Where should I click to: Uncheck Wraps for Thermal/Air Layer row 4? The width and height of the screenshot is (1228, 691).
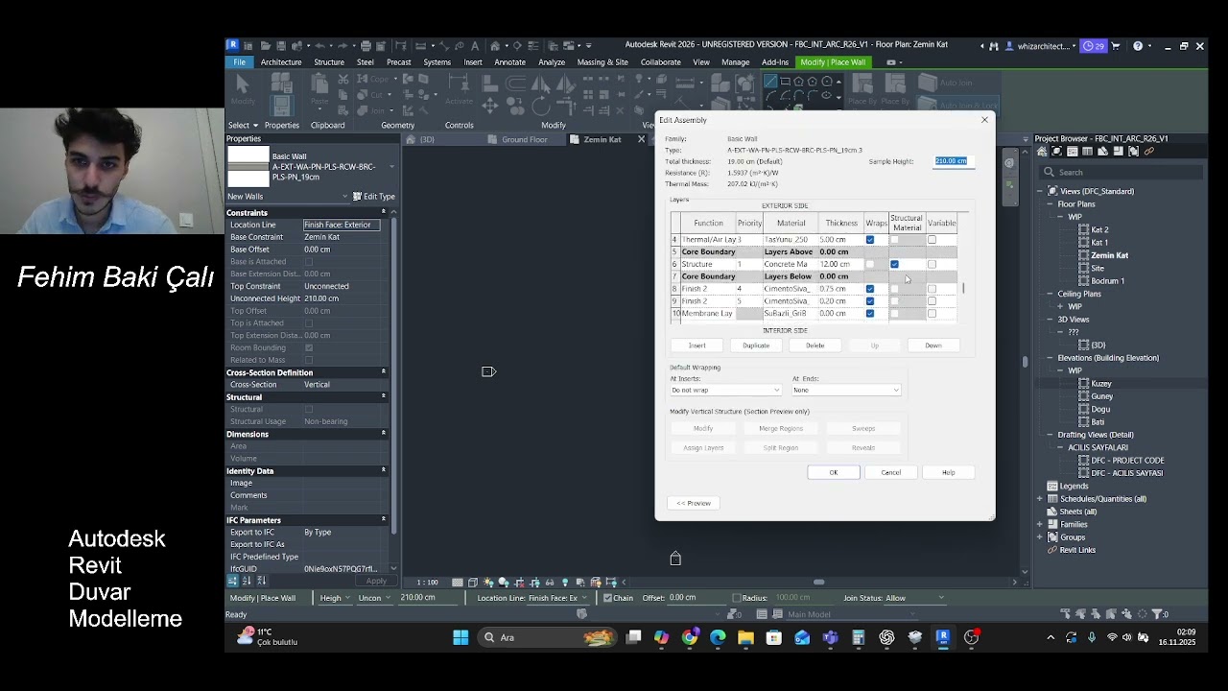click(870, 240)
